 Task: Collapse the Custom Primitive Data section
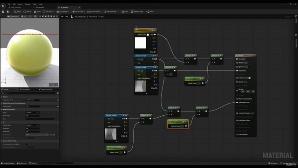click(2, 141)
